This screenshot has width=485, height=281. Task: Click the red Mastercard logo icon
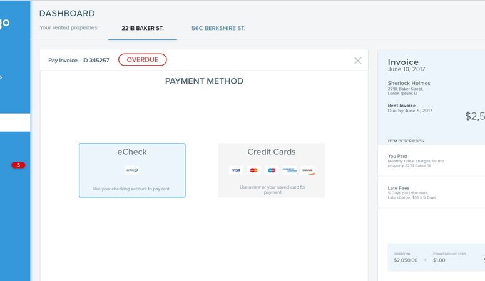pos(253,170)
